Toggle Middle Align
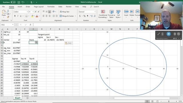183x103 pixels. [46, 12]
